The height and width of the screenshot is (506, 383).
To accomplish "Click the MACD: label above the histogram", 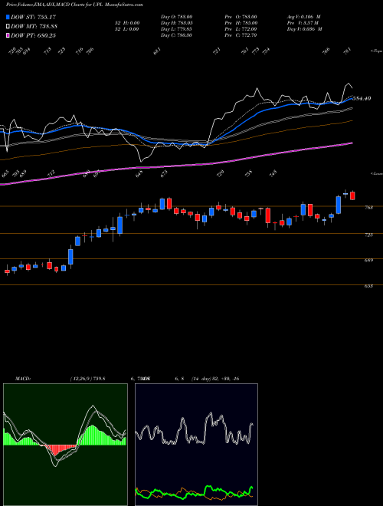I will (23, 379).
